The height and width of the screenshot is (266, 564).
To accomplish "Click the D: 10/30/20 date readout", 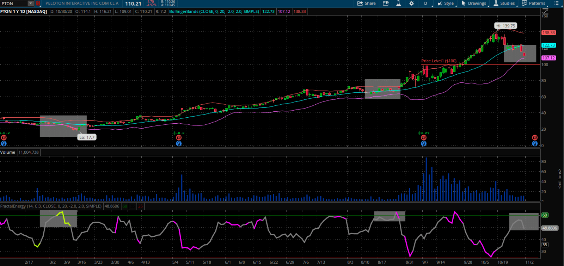I will pyautogui.click(x=61, y=12).
